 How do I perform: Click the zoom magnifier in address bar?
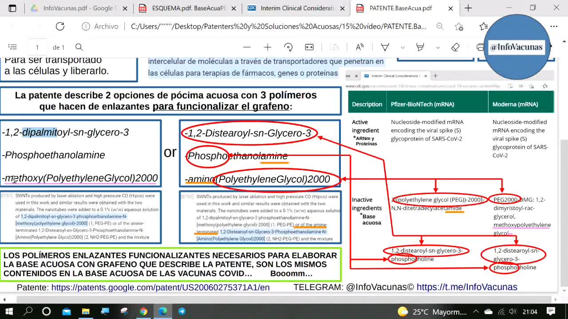(440, 27)
